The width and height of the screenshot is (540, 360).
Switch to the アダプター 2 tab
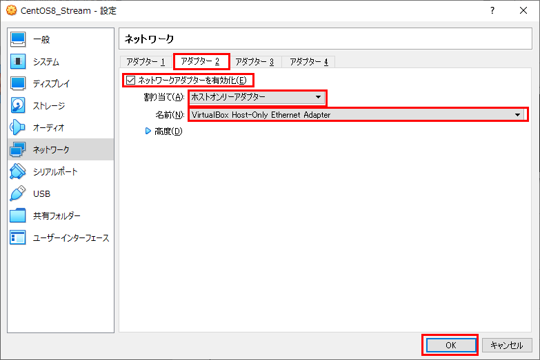point(201,61)
